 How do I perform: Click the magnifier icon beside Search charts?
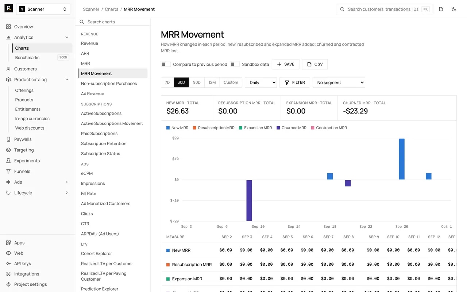pyautogui.click(x=82, y=22)
